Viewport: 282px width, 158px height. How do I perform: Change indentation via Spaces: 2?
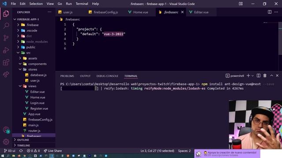(x=184, y=151)
